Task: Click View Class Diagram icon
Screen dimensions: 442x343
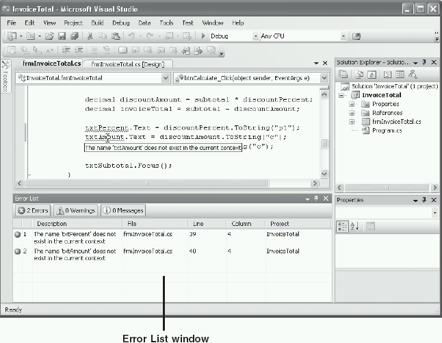Action: [x=413, y=75]
